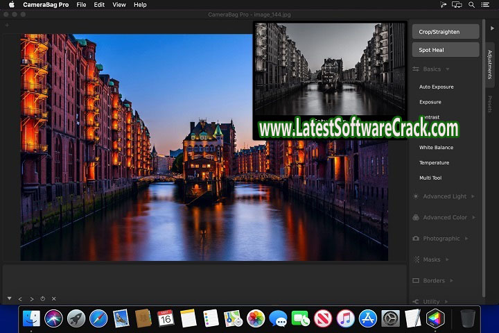Expand the Masks section
This screenshot has width=499, height=333.
click(x=431, y=259)
